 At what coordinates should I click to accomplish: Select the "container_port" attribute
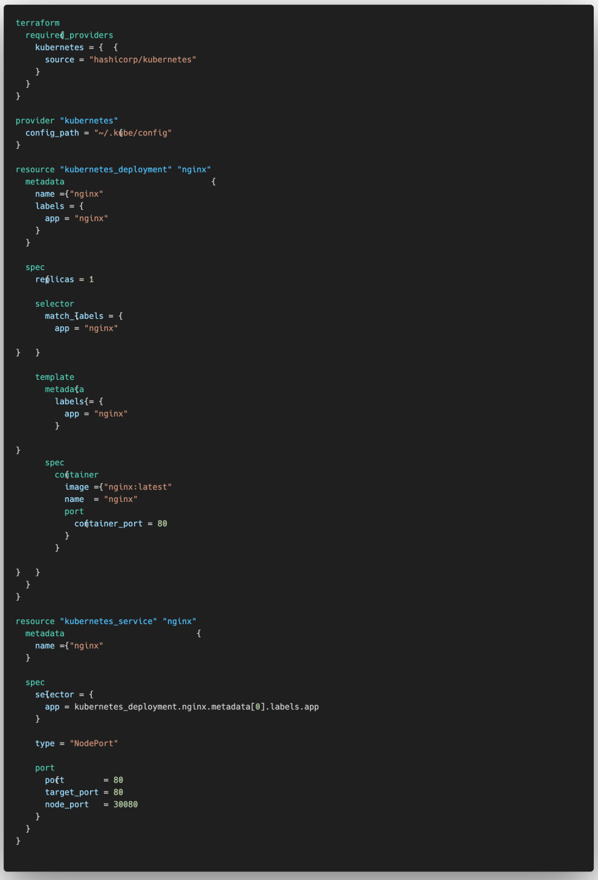pyautogui.click(x=109, y=524)
